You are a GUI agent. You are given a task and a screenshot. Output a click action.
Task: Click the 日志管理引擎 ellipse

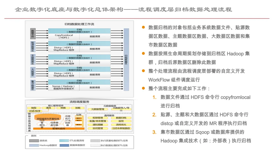click(x=42, y=124)
